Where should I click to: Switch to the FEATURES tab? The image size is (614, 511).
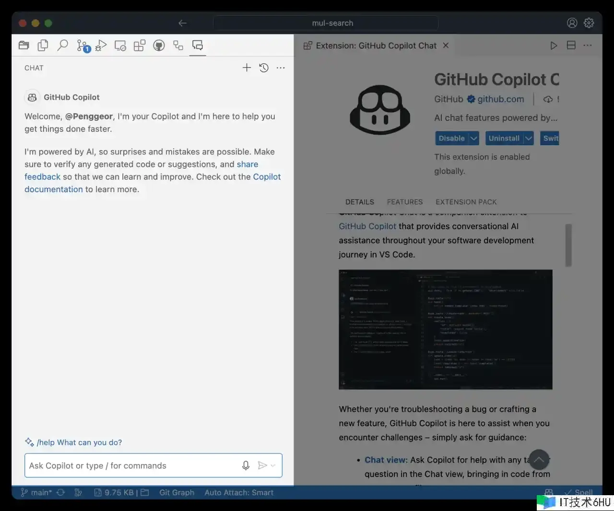click(405, 202)
